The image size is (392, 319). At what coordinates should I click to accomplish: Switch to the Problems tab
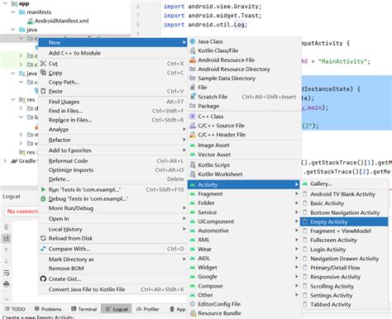tap(48, 309)
